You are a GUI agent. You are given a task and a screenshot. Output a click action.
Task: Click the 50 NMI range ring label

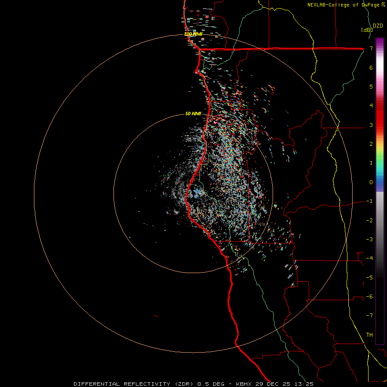(193, 114)
